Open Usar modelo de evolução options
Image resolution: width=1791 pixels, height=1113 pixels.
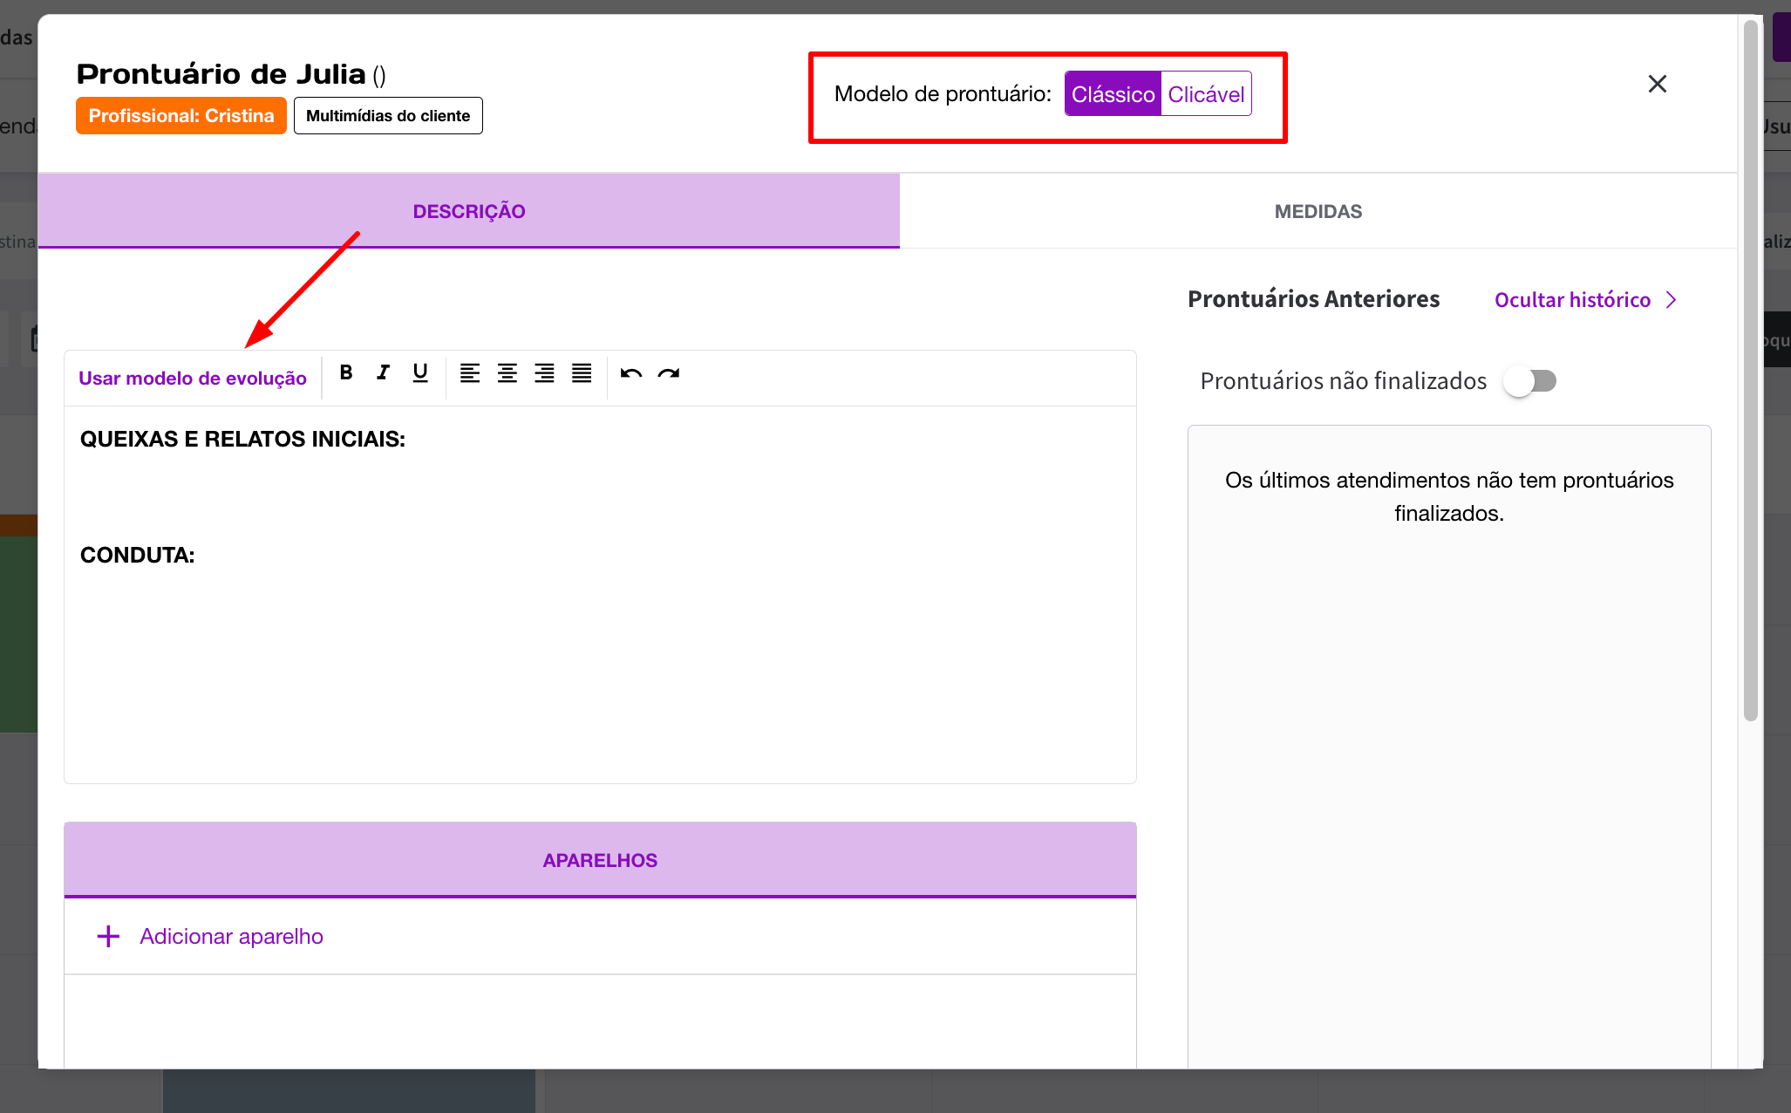tap(193, 379)
